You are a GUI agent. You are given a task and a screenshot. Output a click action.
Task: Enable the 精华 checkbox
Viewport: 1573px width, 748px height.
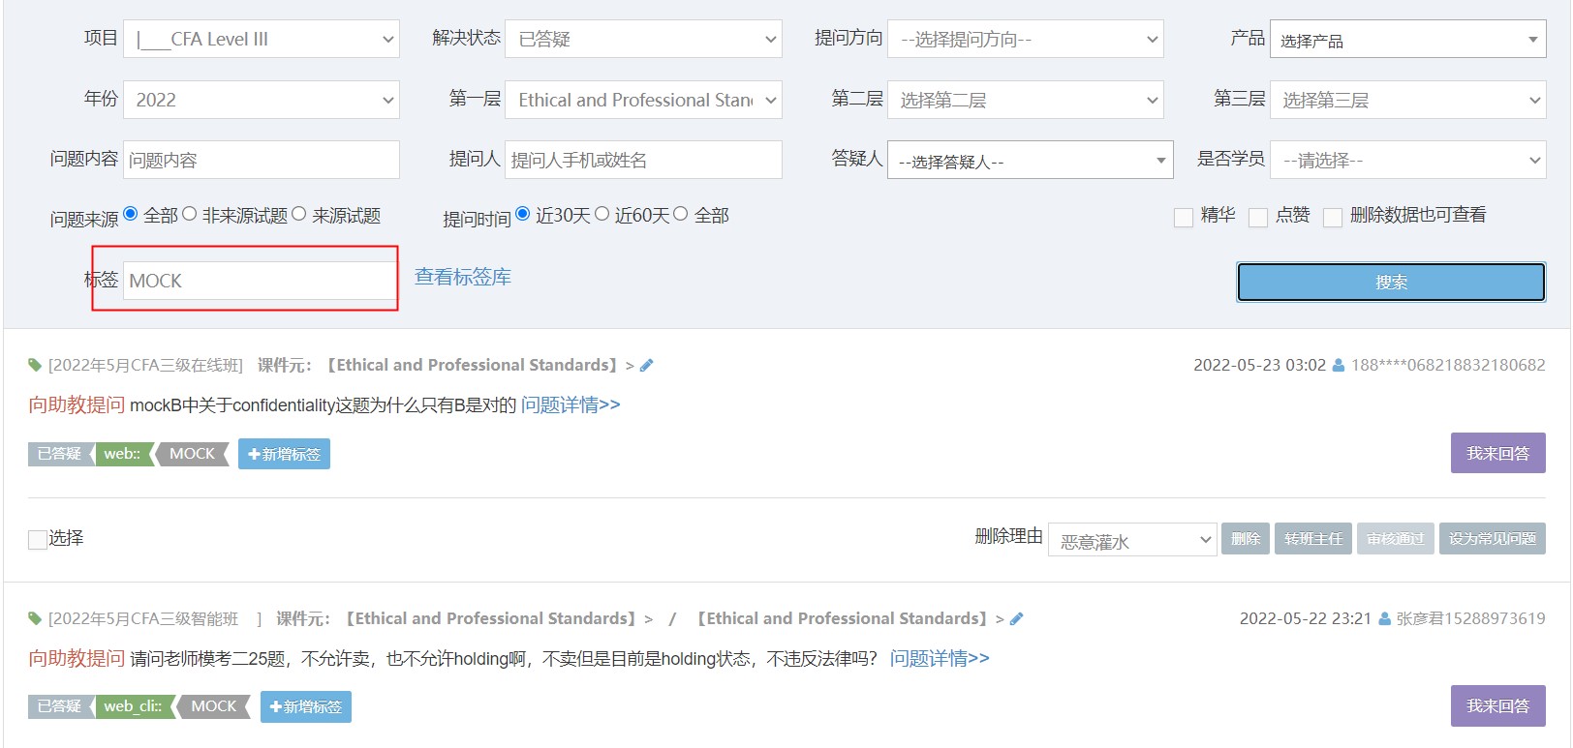pos(1183,218)
